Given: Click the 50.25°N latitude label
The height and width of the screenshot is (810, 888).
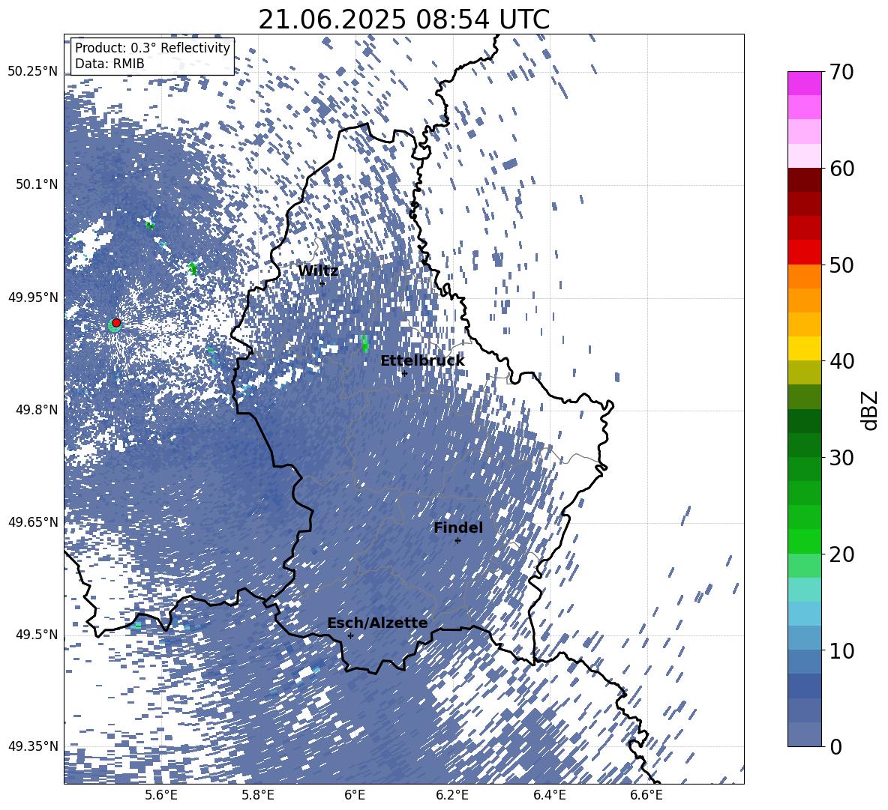Looking at the screenshot, I should pyautogui.click(x=33, y=72).
